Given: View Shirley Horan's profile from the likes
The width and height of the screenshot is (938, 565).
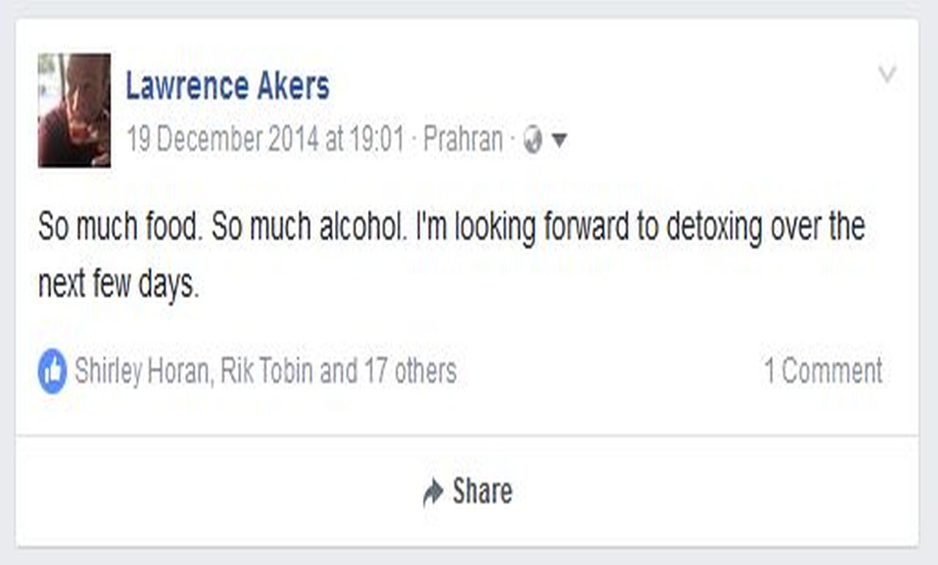Looking at the screenshot, I should (x=141, y=371).
